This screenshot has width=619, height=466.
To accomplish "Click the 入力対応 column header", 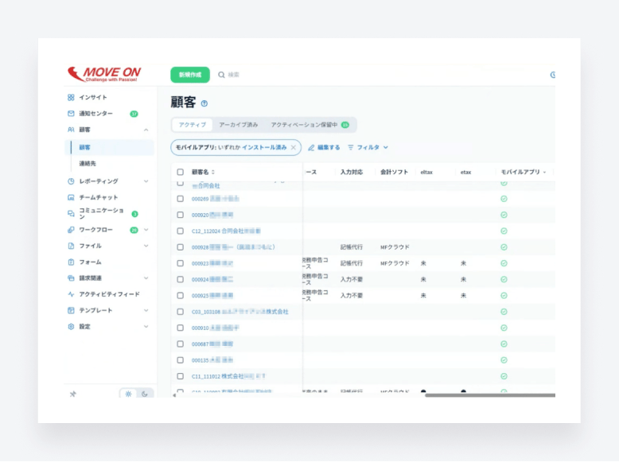I will point(352,172).
